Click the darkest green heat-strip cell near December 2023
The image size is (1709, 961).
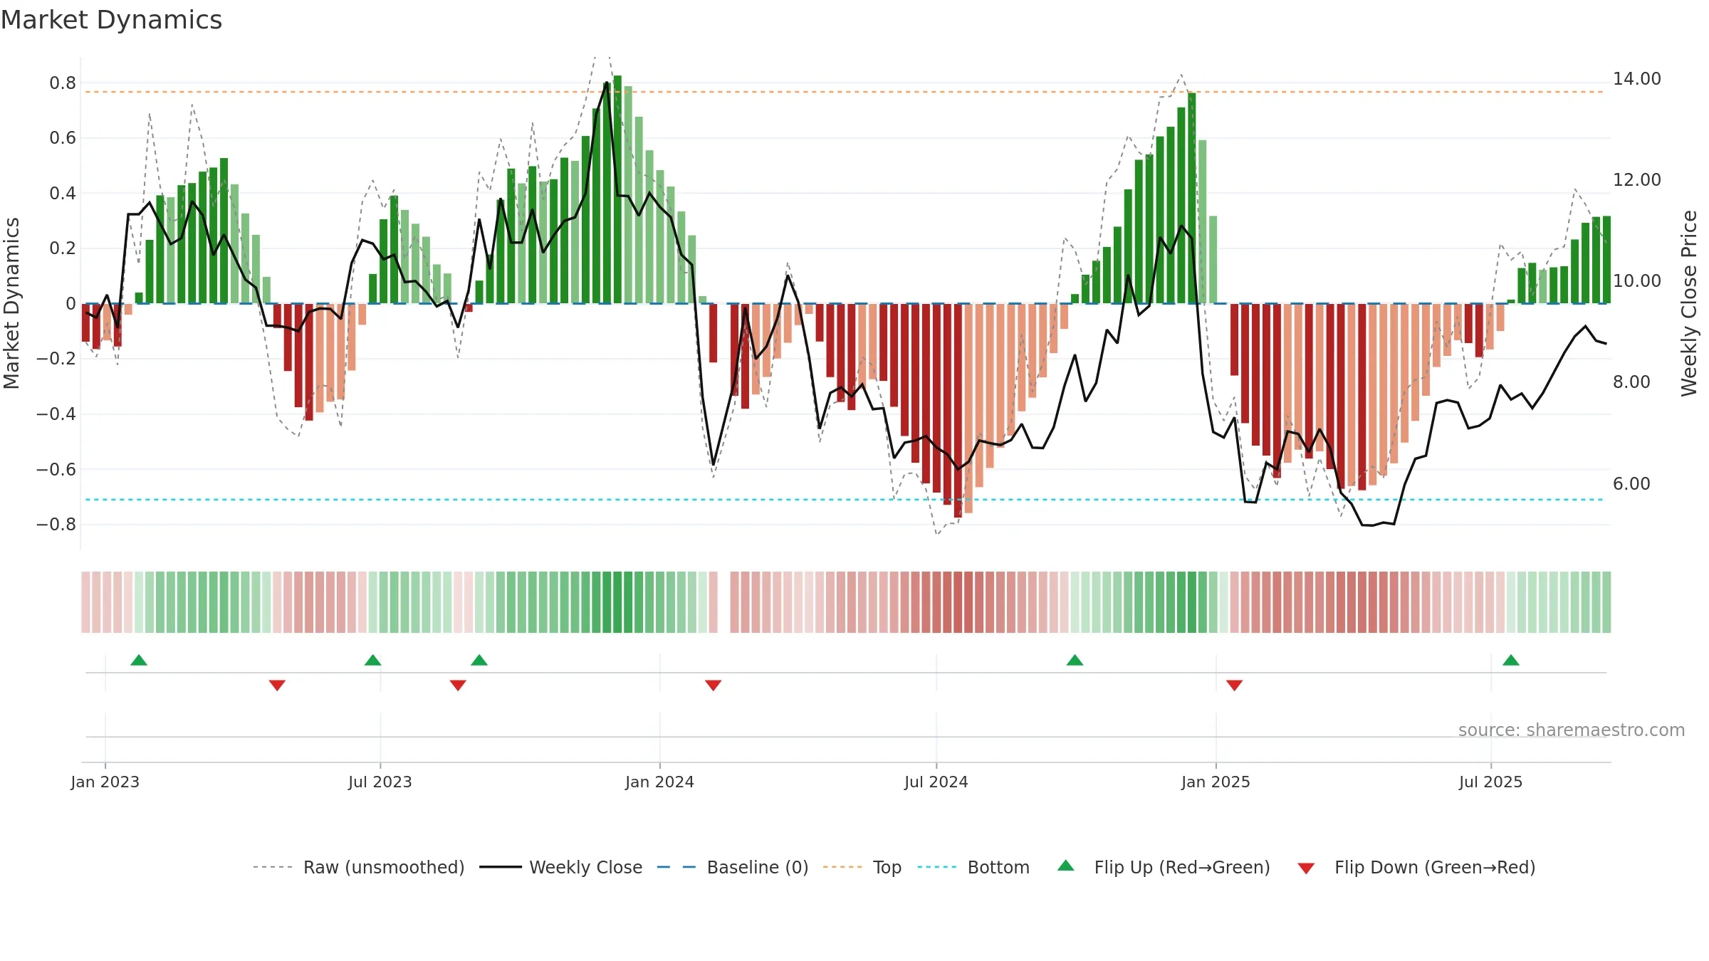pos(618,602)
